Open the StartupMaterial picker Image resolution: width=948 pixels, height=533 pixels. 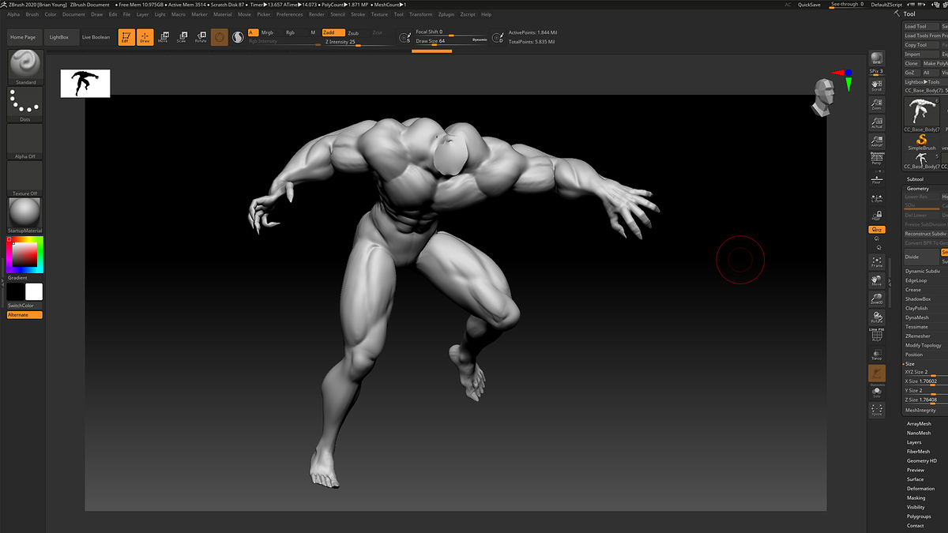(x=25, y=216)
